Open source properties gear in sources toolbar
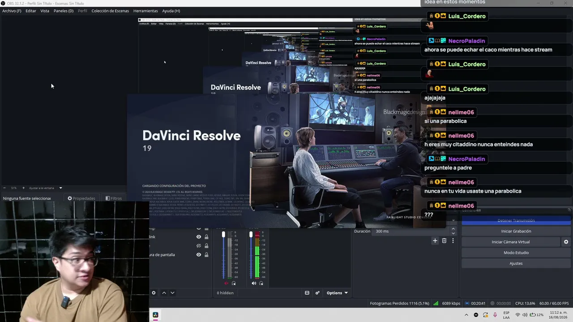The height and width of the screenshot is (322, 573). [154, 293]
